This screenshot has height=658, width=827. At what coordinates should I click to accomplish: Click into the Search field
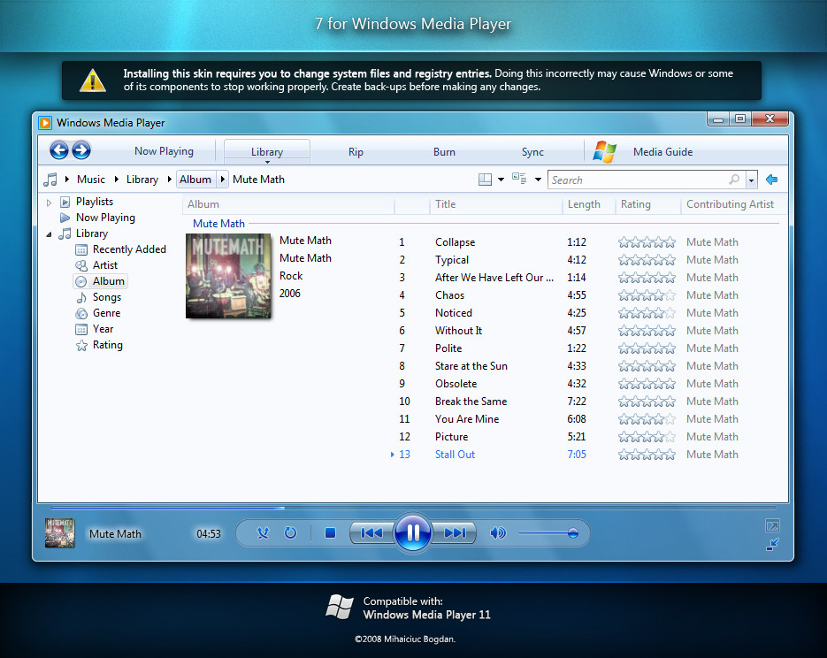[x=637, y=180]
